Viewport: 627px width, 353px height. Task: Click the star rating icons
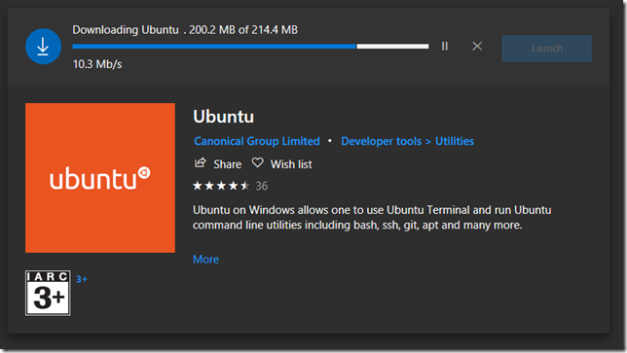(x=221, y=186)
